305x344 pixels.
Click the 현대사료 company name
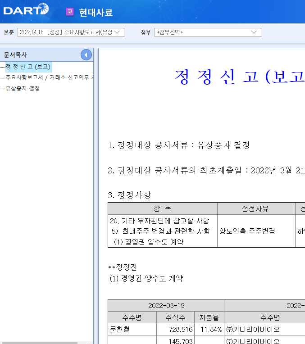point(96,13)
